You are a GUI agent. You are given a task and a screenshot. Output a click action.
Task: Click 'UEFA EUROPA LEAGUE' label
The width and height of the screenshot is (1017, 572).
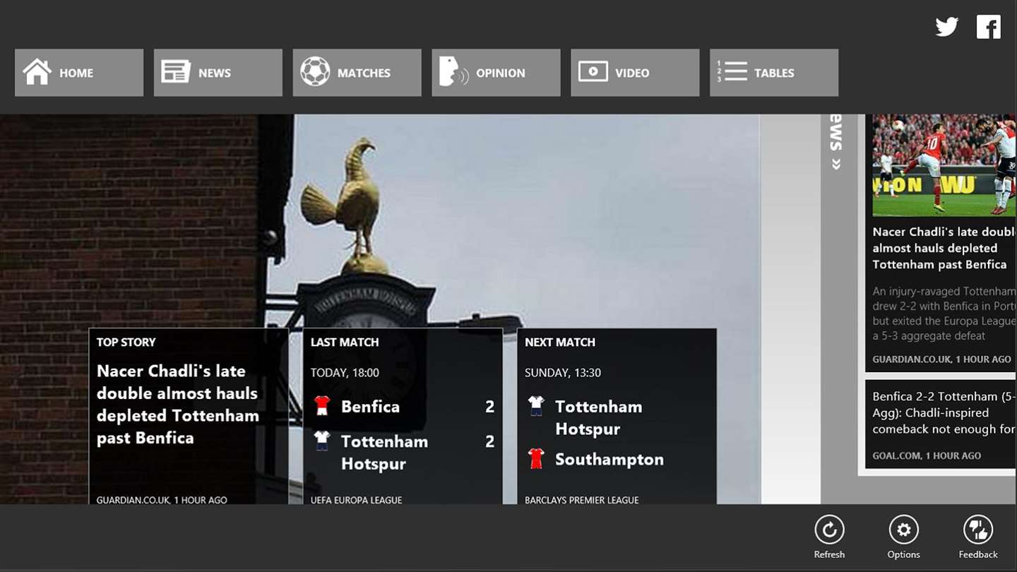[356, 500]
